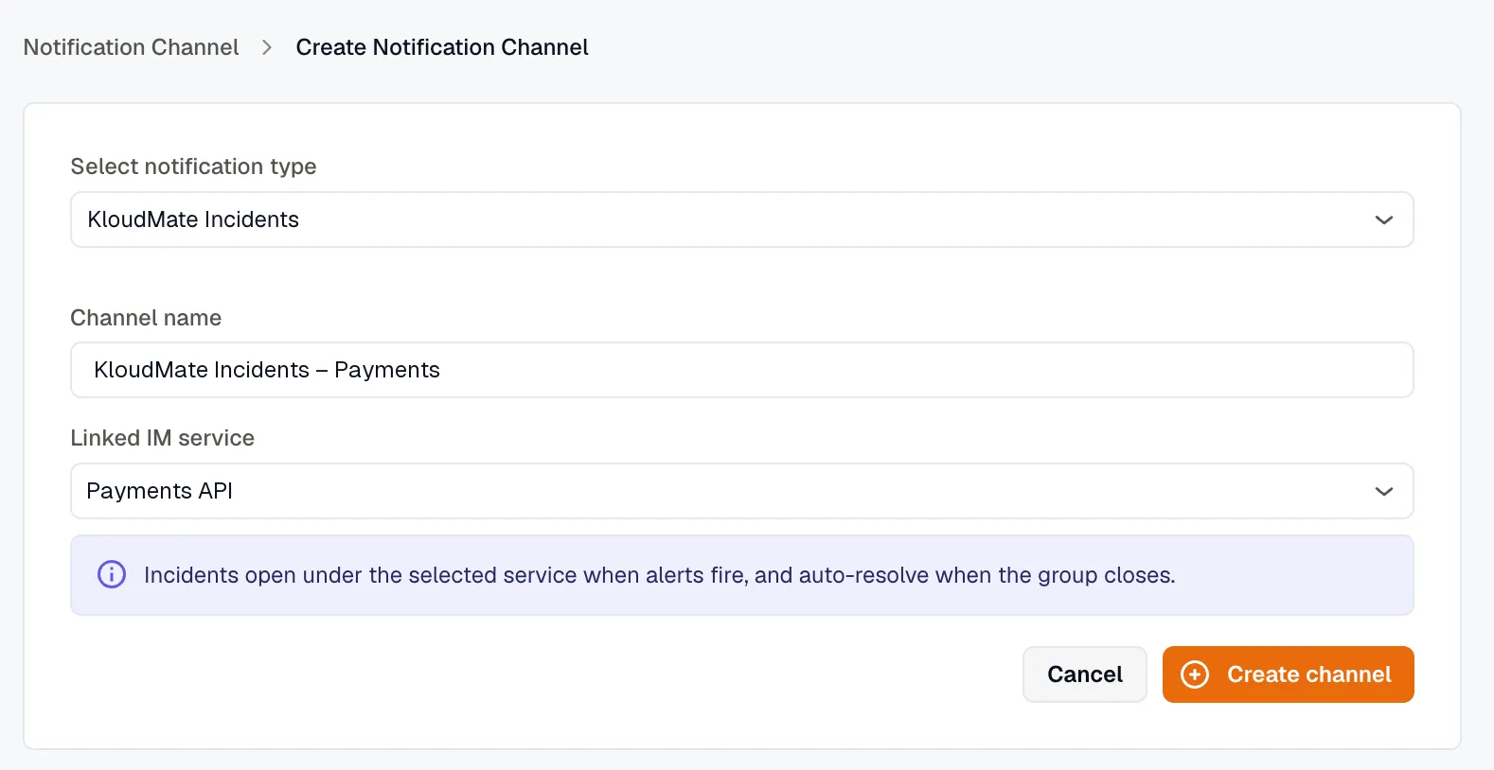This screenshot has height=770, width=1494.
Task: Click the breadcrumb separator arrow
Action: 267,47
